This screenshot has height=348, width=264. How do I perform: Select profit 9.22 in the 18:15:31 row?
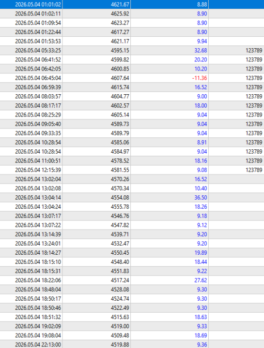tap(202, 271)
